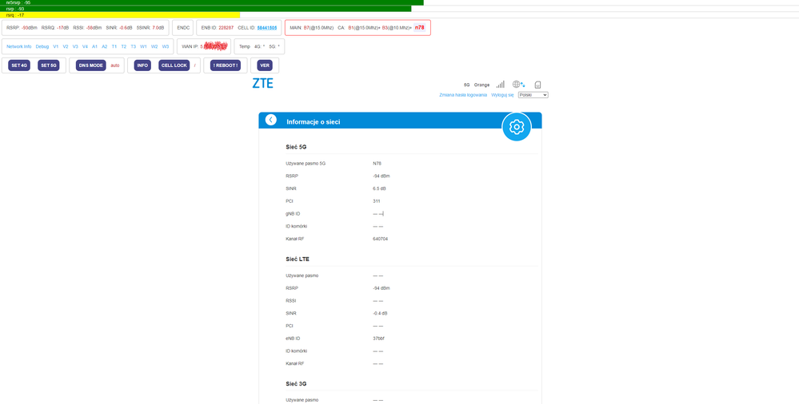
Task: Click the ZTE logo
Action: [x=263, y=84]
